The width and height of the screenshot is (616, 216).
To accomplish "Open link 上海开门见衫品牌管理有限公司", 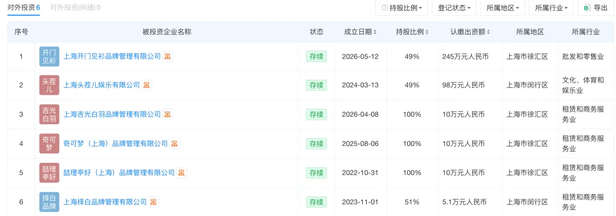I will pos(112,56).
